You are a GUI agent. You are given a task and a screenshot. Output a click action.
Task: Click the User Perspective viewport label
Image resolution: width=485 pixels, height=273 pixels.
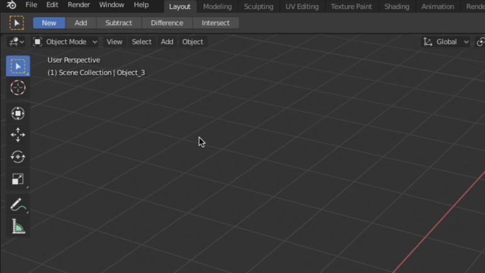click(x=74, y=60)
